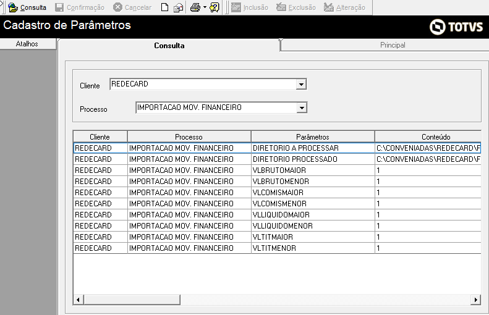
Task: Select the VLLIQUIDOMENOR parameter cell
Action: click(313, 226)
